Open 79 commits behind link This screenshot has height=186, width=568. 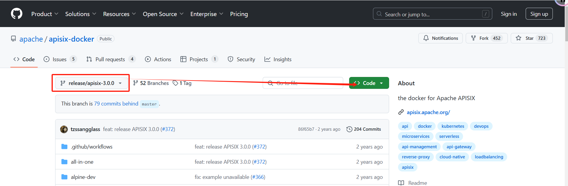coord(116,104)
